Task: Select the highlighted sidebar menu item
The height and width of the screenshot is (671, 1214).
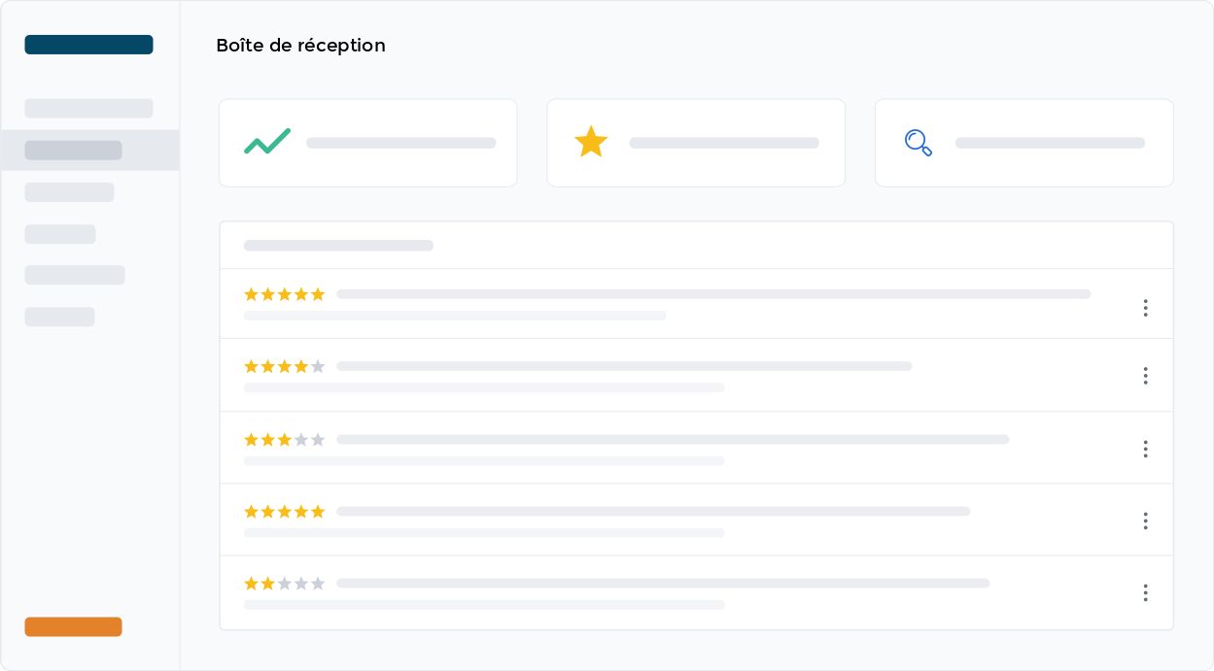Action: pyautogui.click(x=74, y=151)
